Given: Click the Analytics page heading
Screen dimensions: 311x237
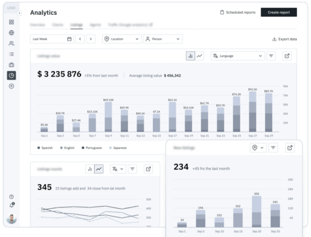Looking at the screenshot, I should (44, 13).
